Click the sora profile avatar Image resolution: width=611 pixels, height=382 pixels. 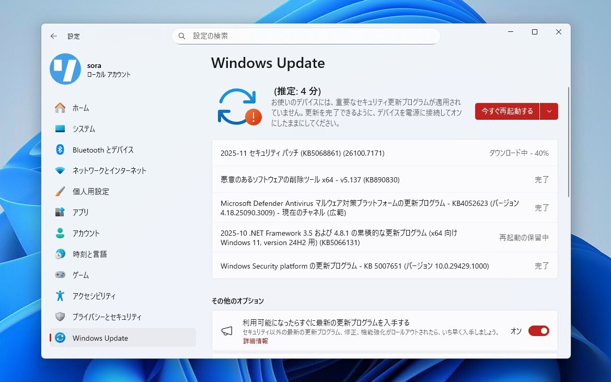click(x=65, y=69)
